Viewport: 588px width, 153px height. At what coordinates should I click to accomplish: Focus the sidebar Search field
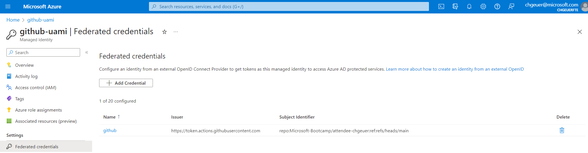pyautogui.click(x=43, y=52)
